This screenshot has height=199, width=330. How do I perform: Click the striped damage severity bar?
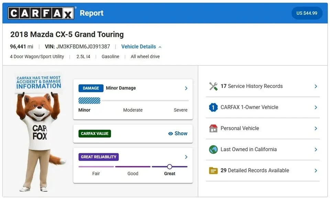click(x=89, y=101)
